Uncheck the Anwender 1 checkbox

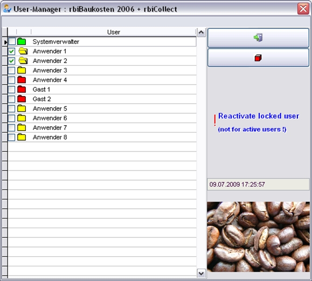point(11,51)
